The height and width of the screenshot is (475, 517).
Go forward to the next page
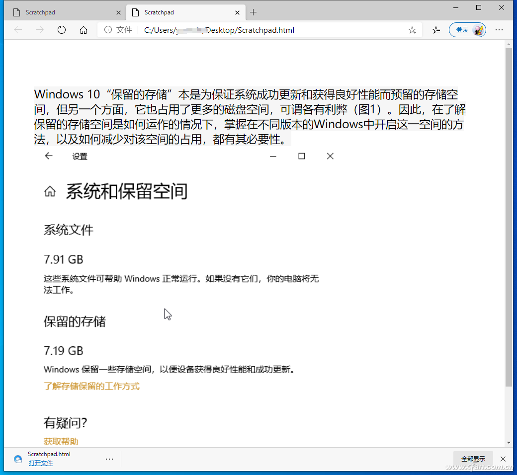(x=40, y=30)
